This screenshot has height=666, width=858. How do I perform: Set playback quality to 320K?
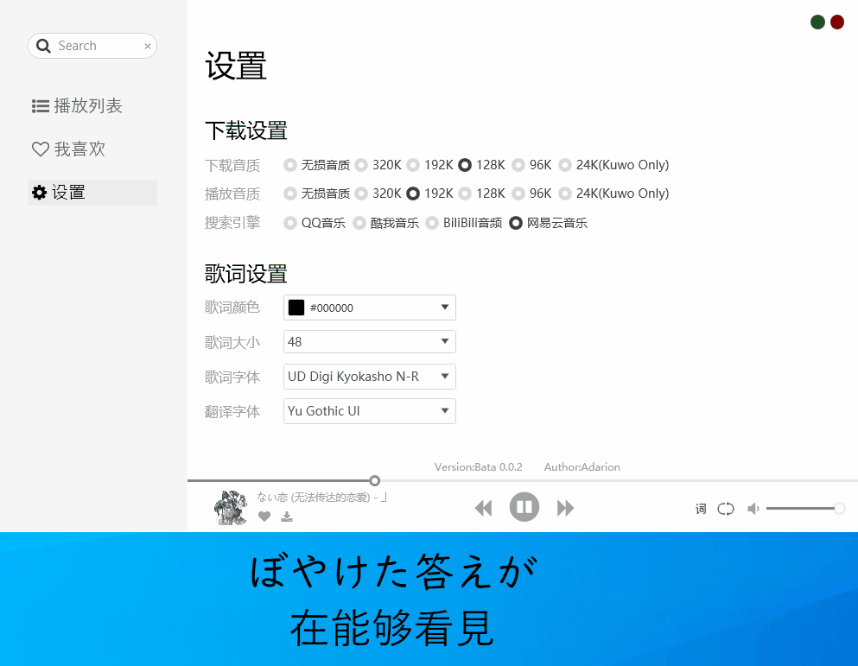(361, 193)
